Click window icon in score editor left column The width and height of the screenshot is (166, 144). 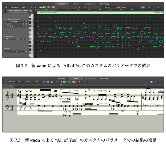coord(11,86)
